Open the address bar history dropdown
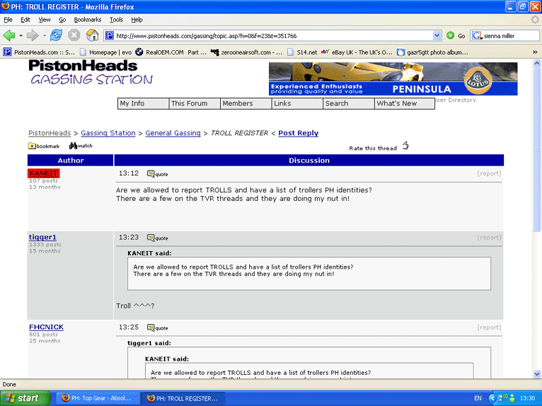The image size is (542, 406). [x=437, y=36]
